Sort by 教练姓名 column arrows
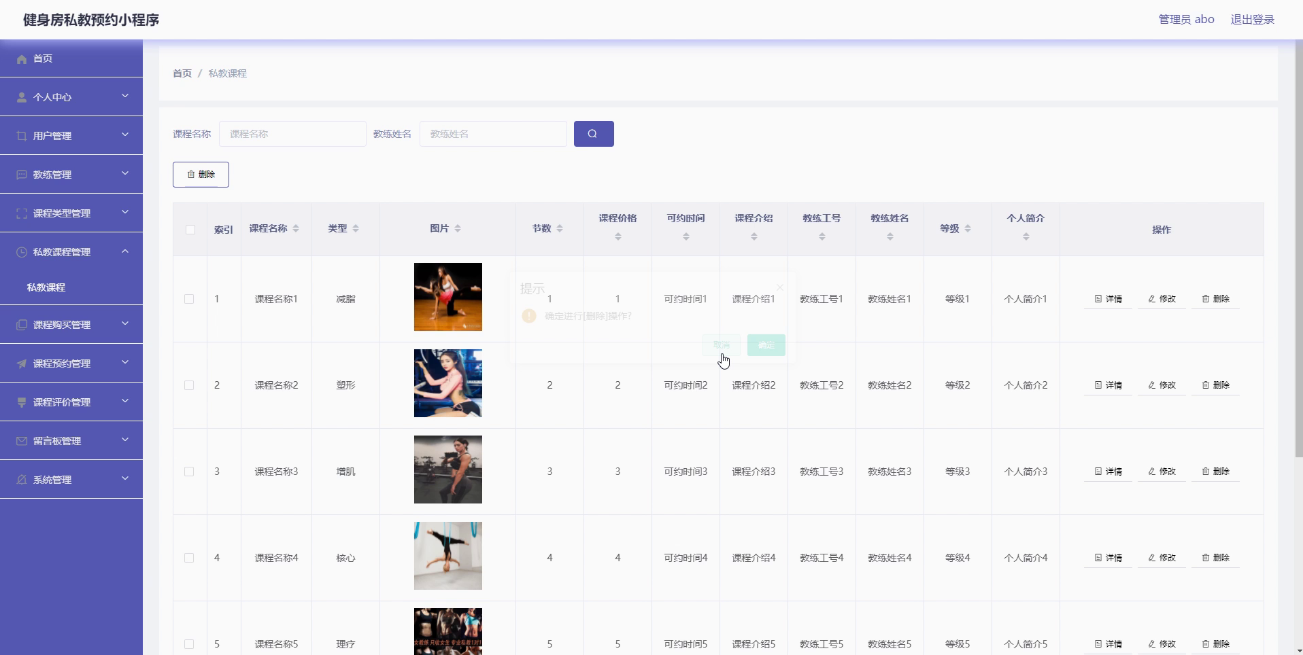The height and width of the screenshot is (655, 1303). (x=890, y=236)
